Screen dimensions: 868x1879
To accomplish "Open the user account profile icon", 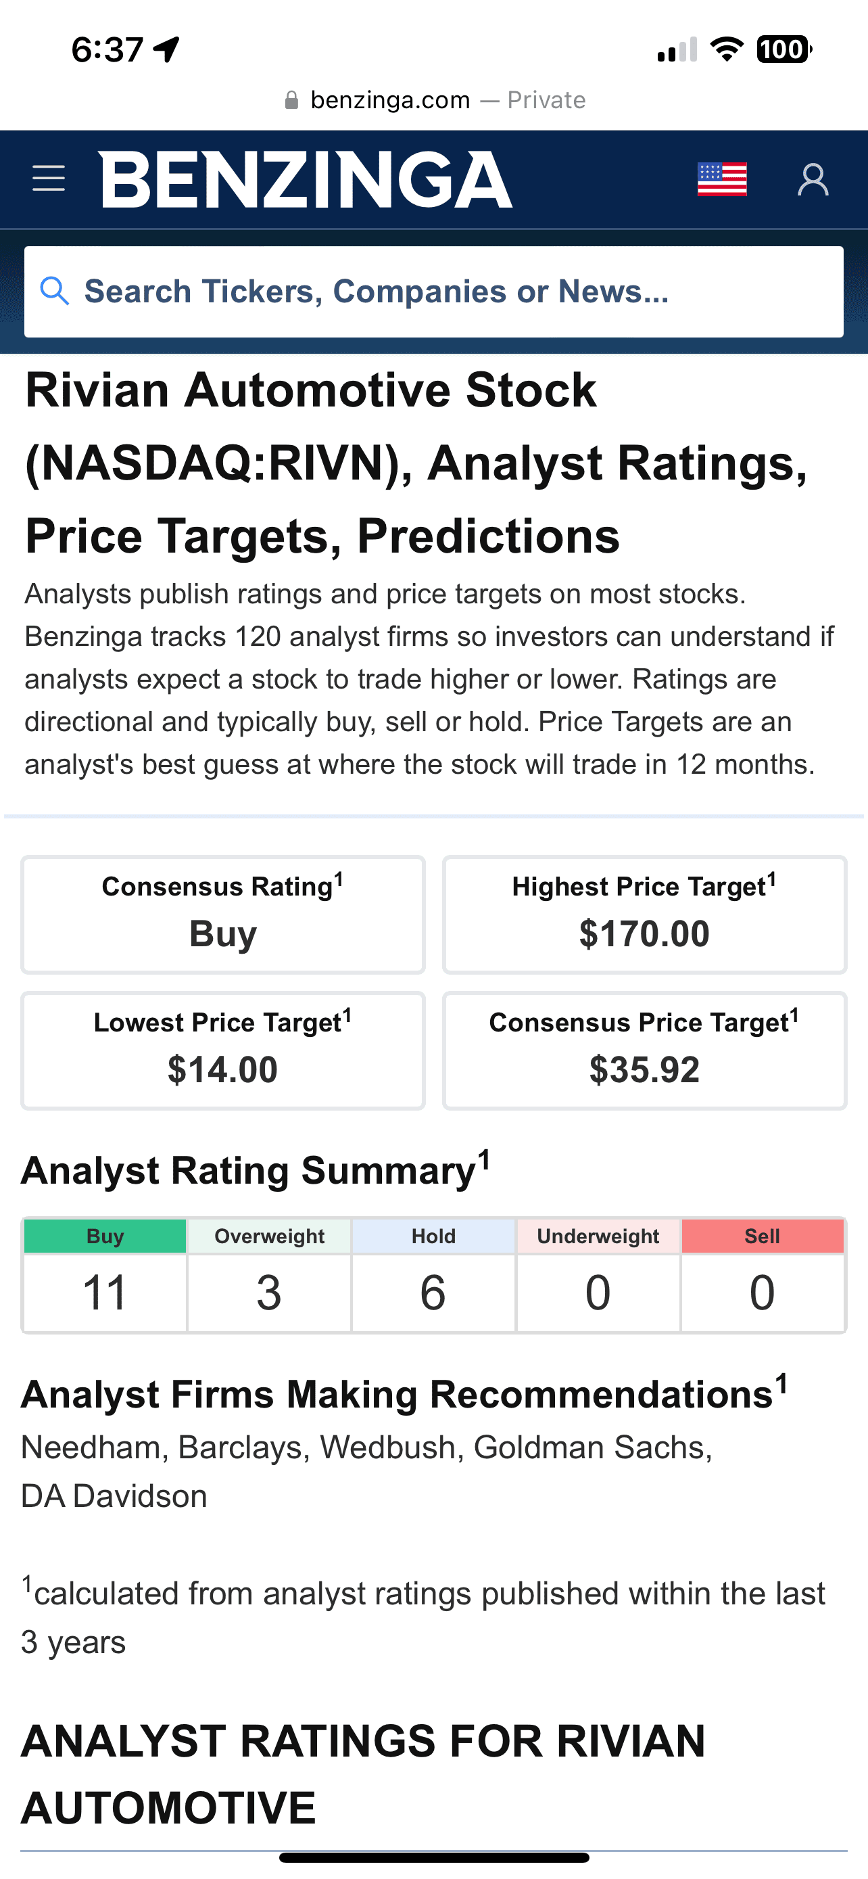I will tap(813, 179).
